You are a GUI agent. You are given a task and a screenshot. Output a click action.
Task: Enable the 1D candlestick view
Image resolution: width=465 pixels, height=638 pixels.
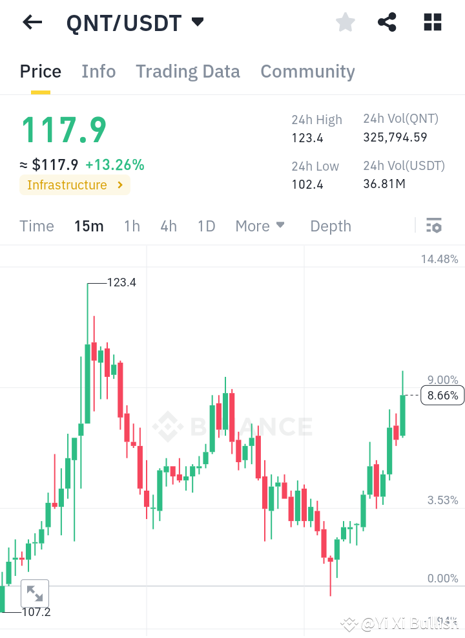(x=206, y=226)
